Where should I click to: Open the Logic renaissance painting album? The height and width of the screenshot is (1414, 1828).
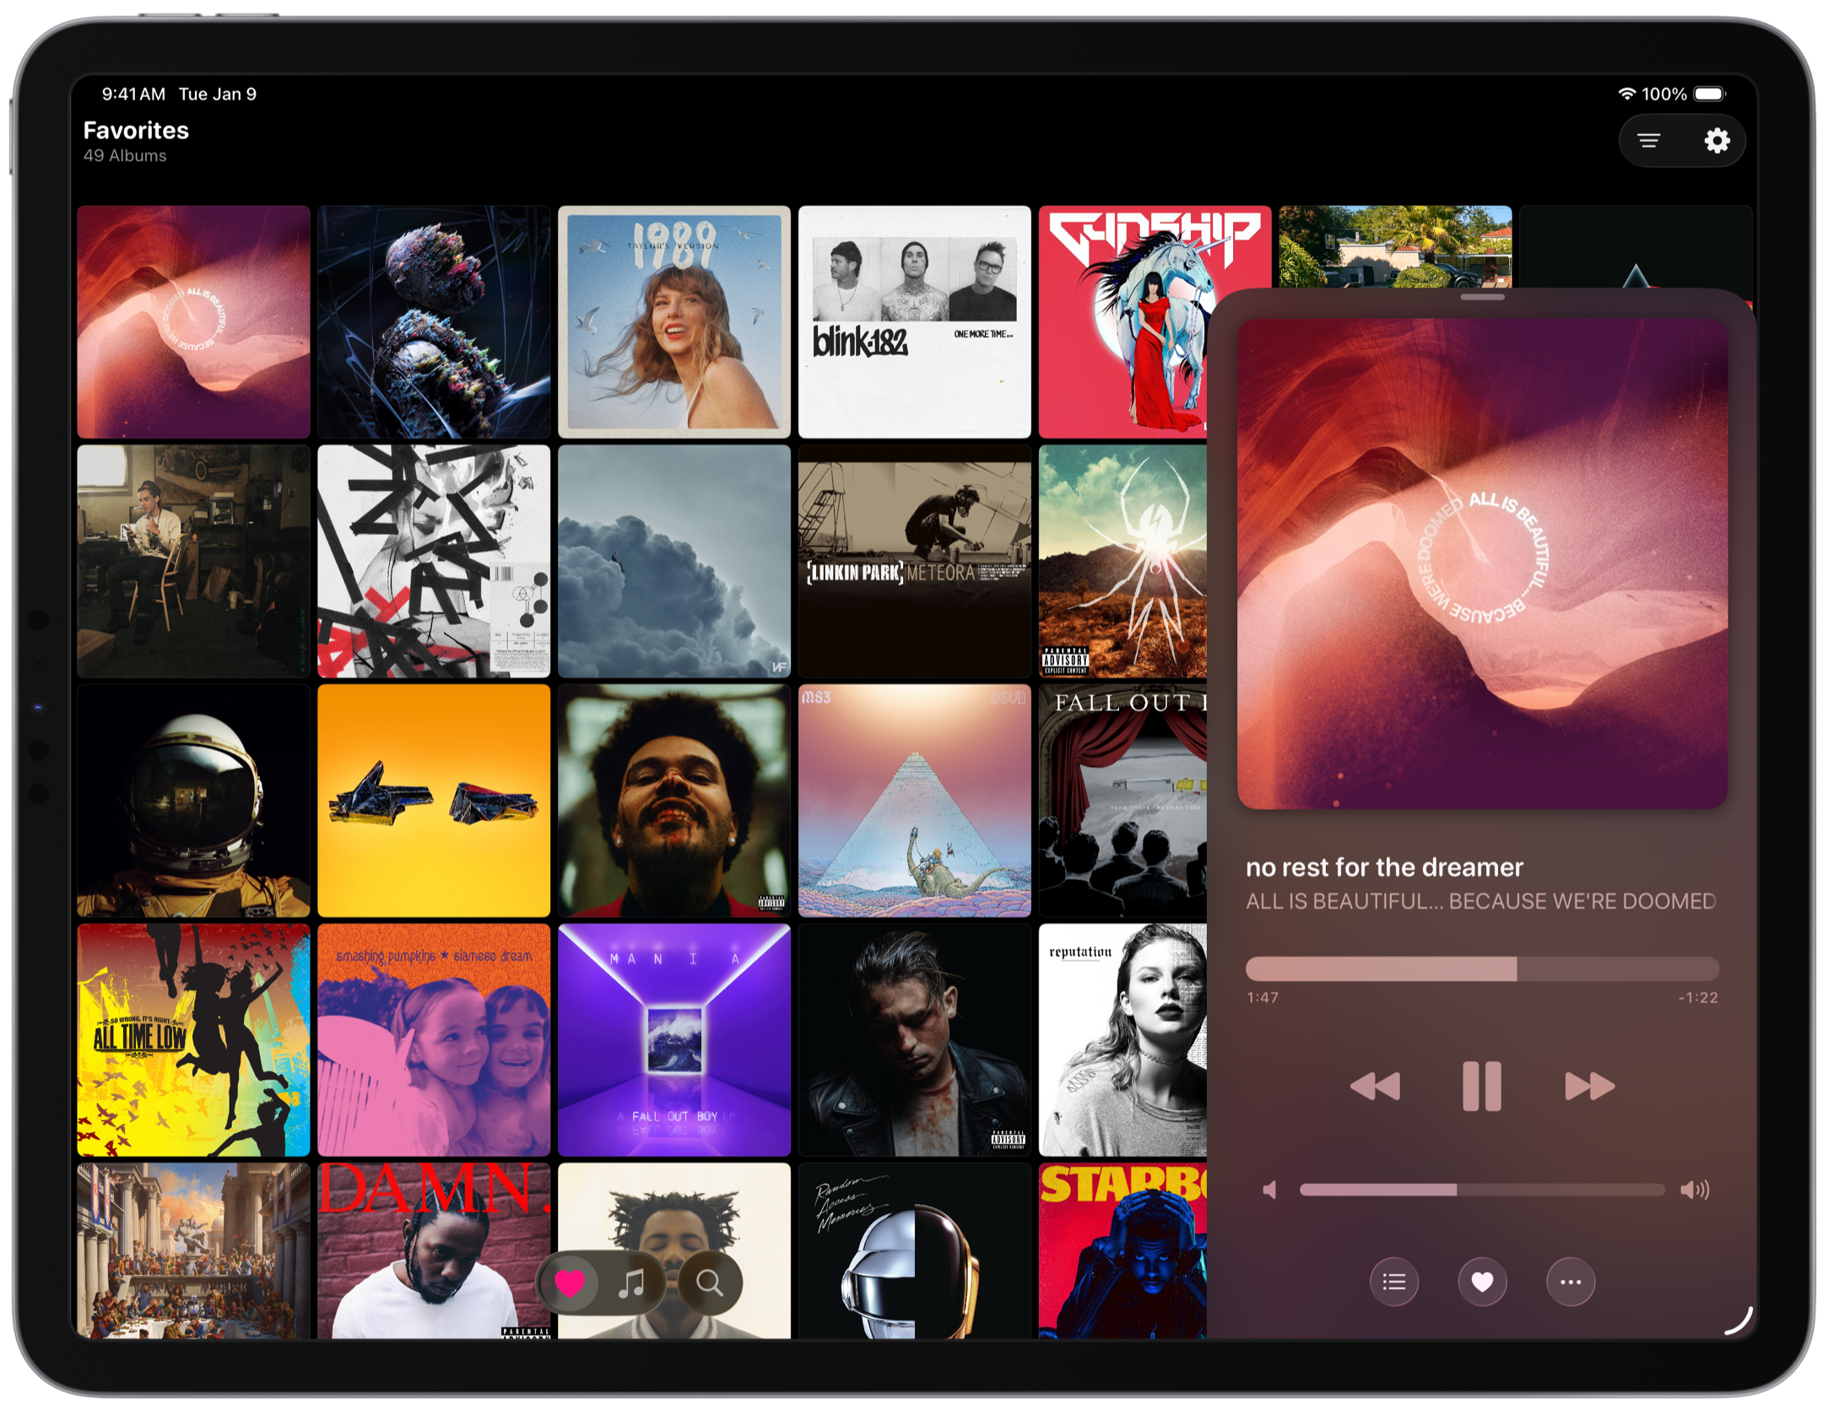coord(193,1250)
